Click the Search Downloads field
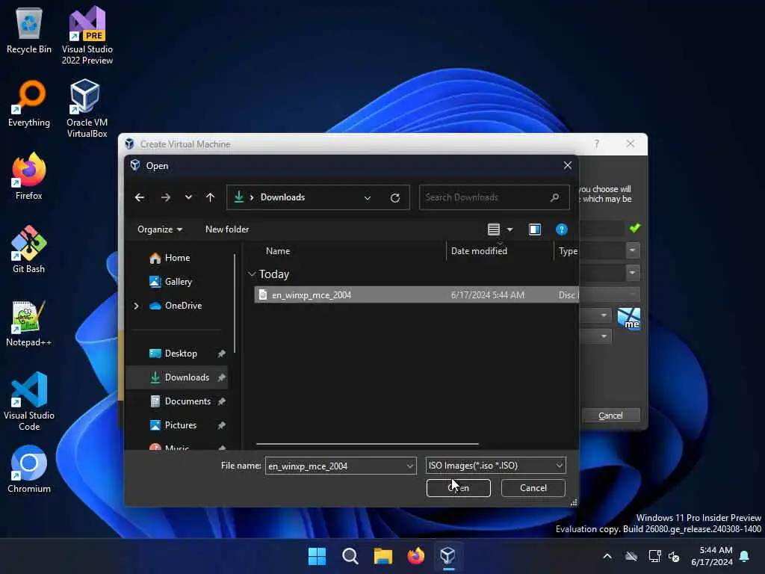 (494, 197)
